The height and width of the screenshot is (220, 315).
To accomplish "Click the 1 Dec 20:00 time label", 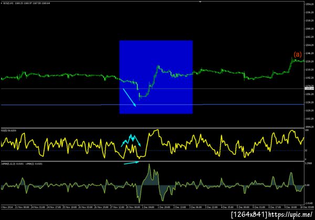I will point(164,207).
